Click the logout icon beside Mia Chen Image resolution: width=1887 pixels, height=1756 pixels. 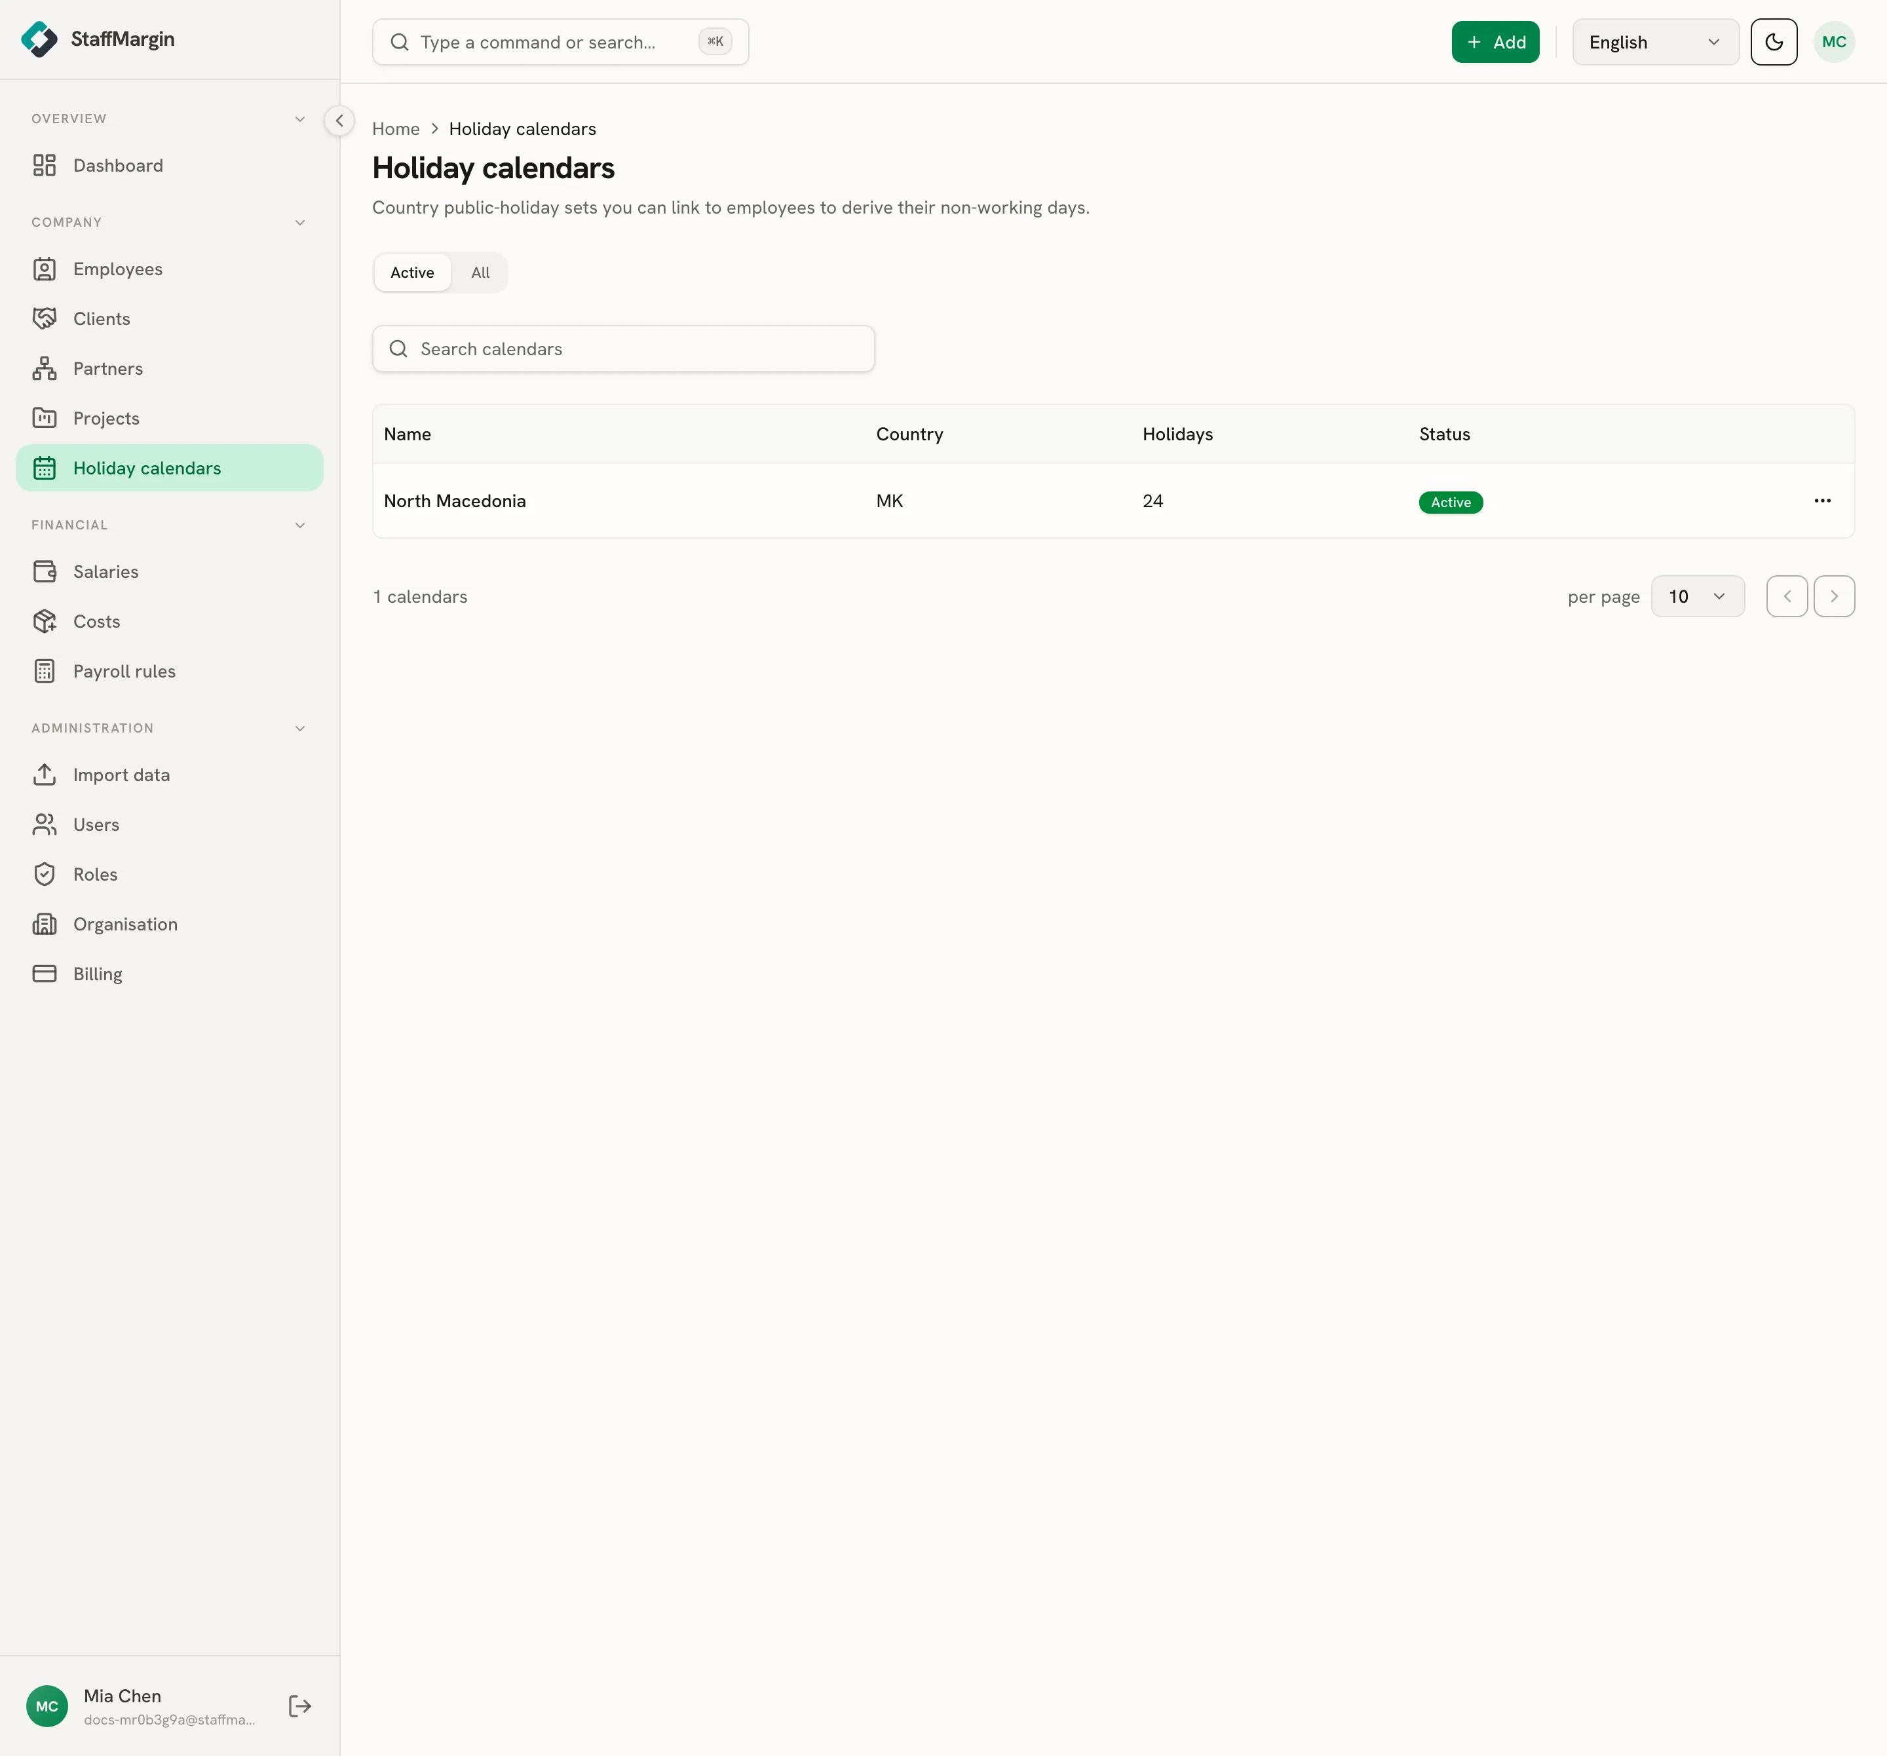click(300, 1707)
